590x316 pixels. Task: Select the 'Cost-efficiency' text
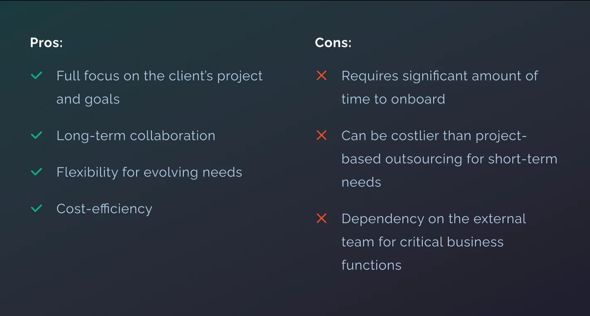point(104,208)
